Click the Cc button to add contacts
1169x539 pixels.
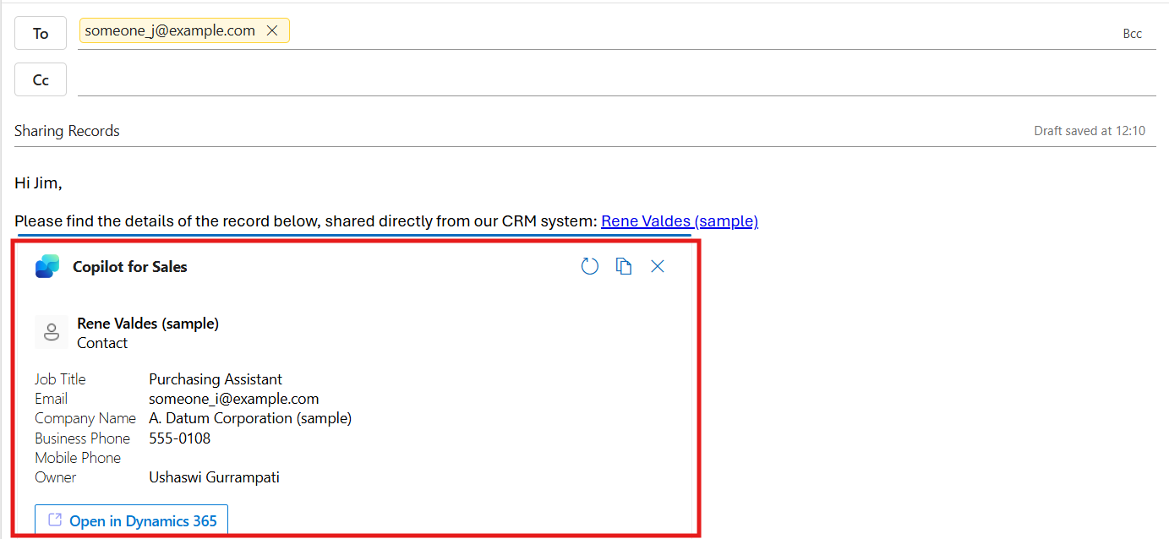pos(41,79)
